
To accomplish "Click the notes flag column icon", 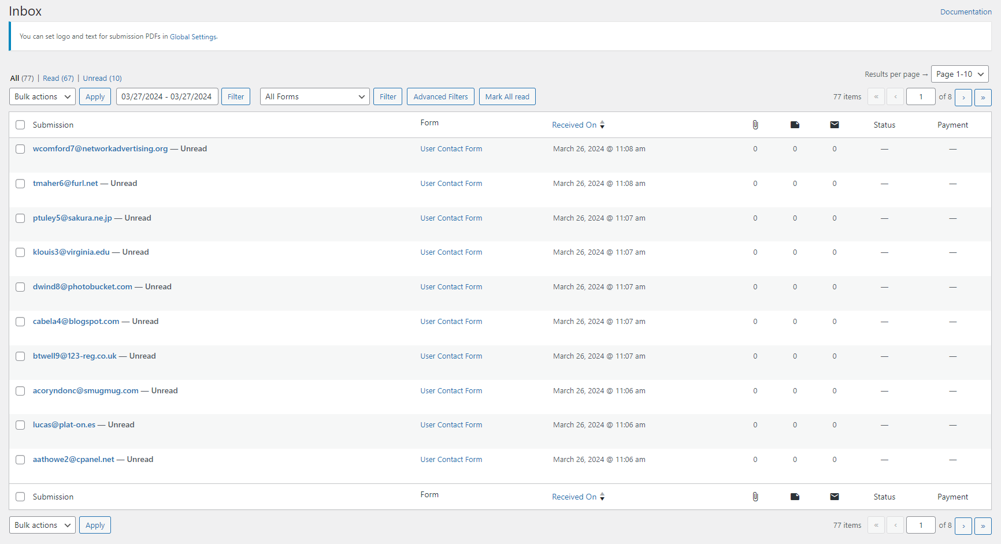I will click(x=795, y=124).
